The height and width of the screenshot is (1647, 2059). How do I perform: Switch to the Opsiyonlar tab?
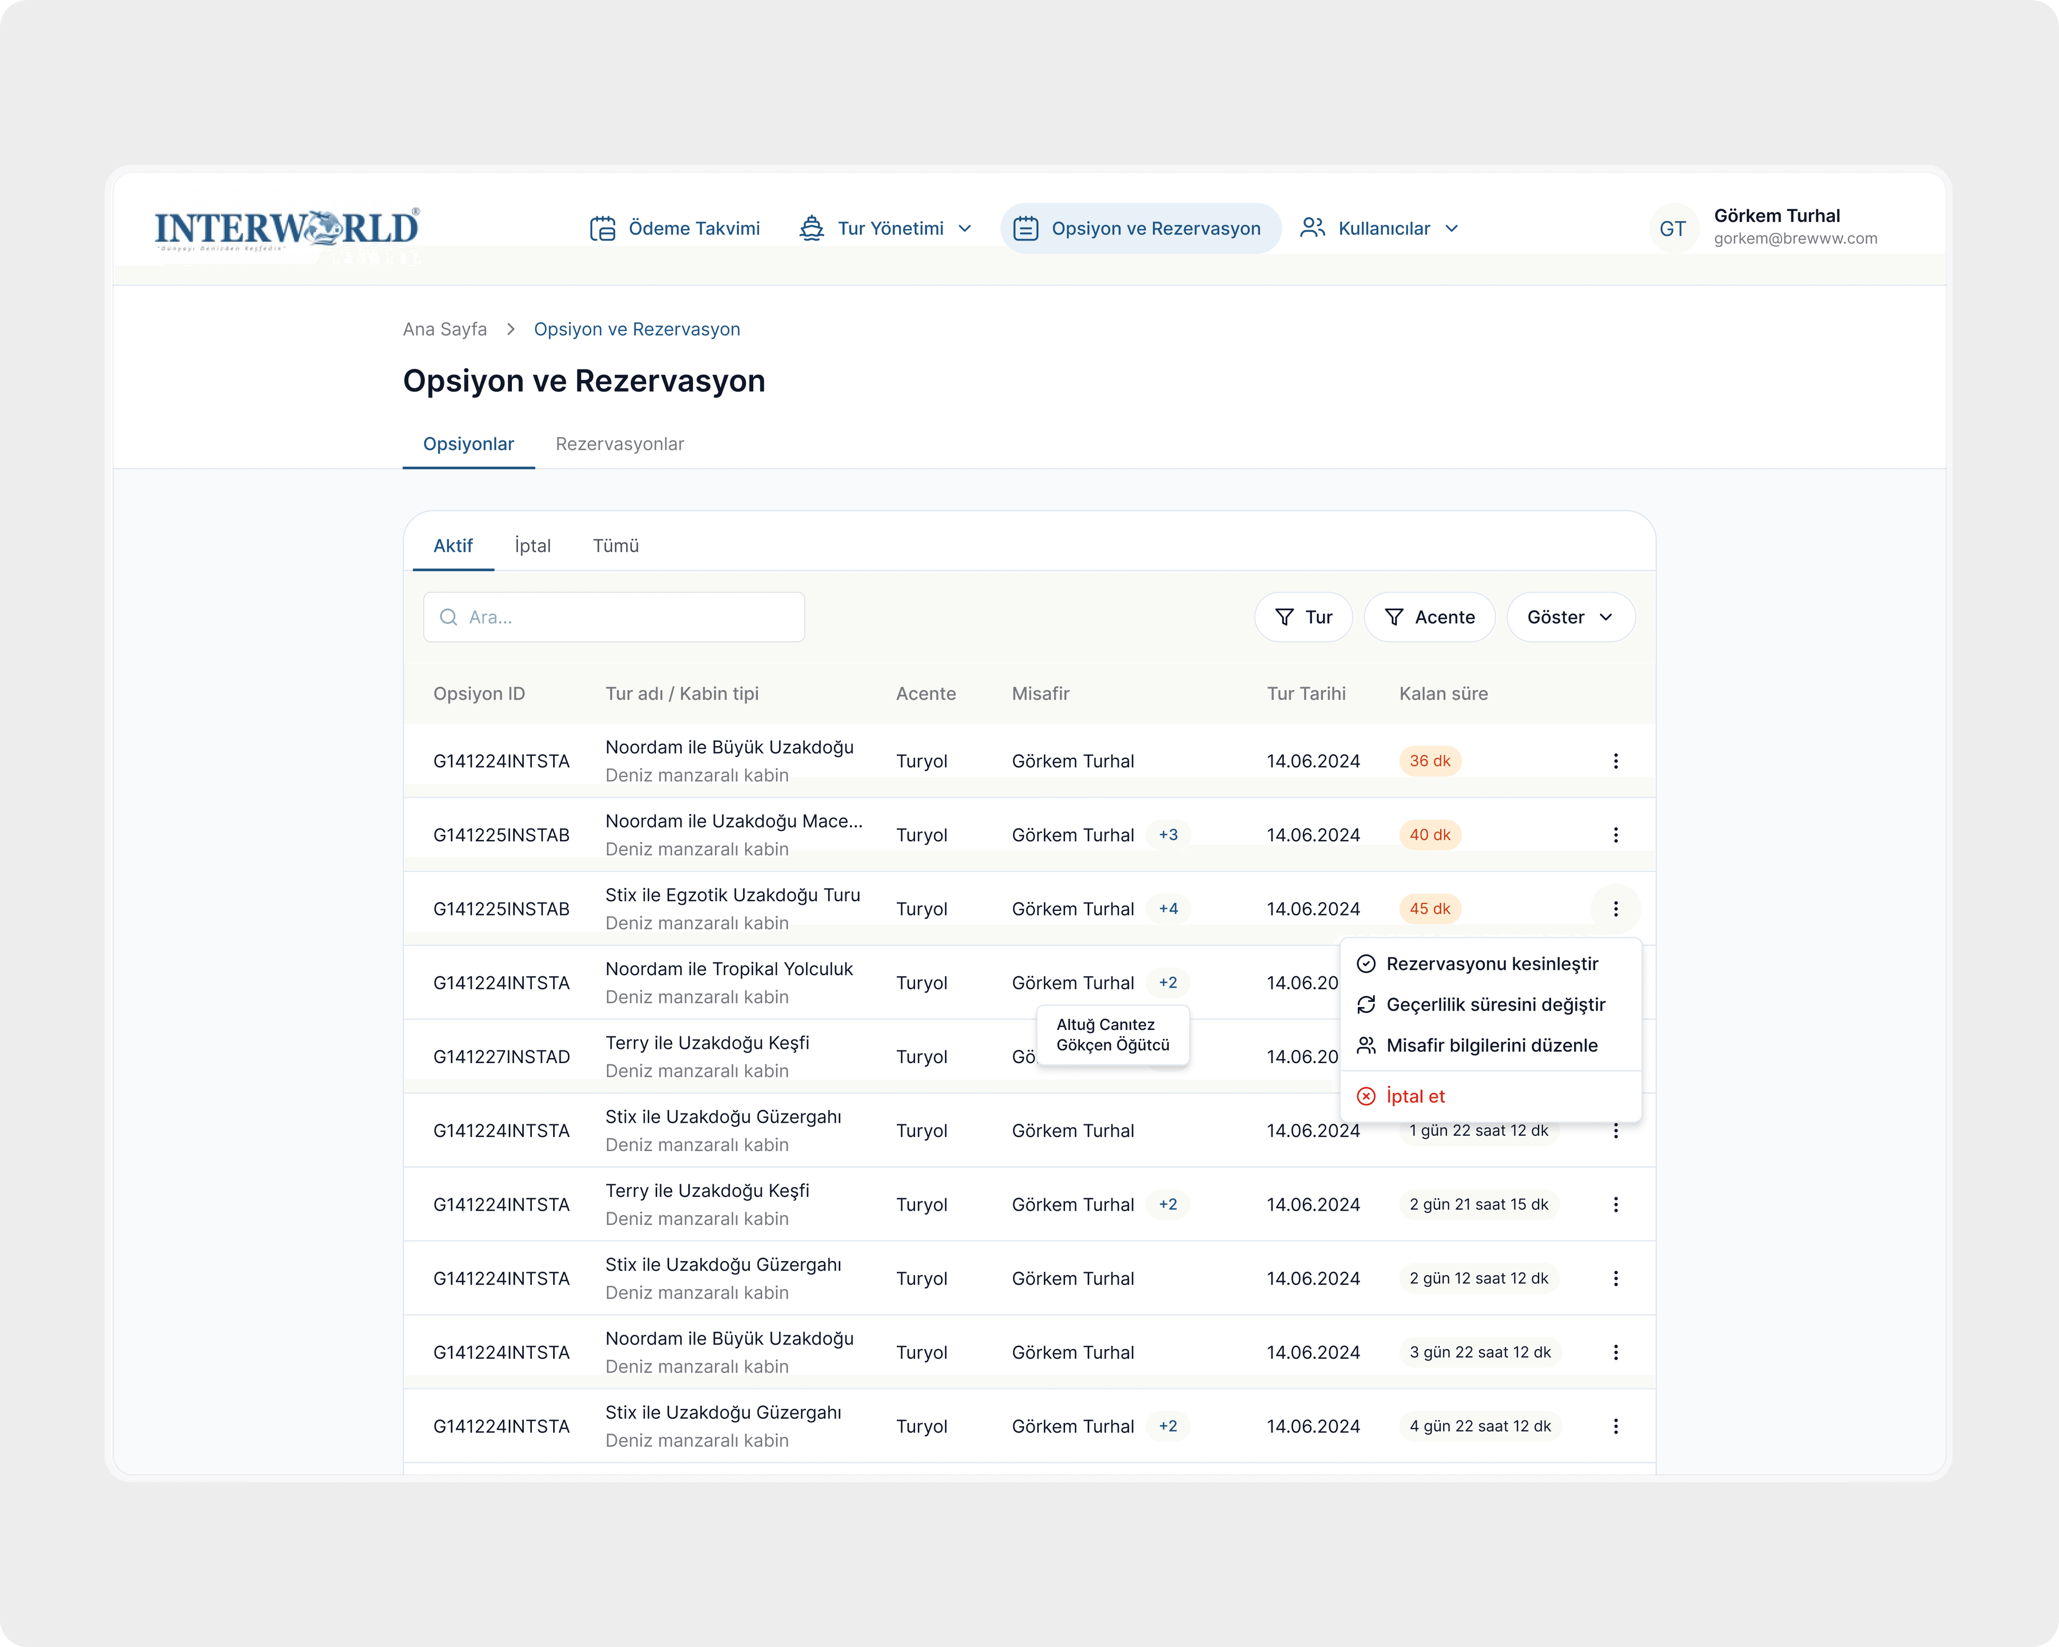point(468,444)
